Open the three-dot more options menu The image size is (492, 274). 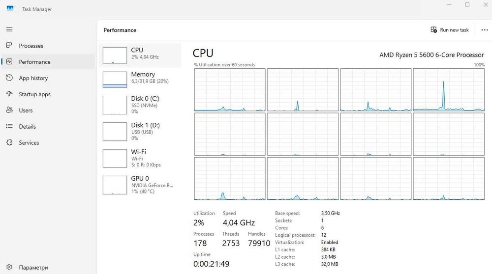click(485, 30)
